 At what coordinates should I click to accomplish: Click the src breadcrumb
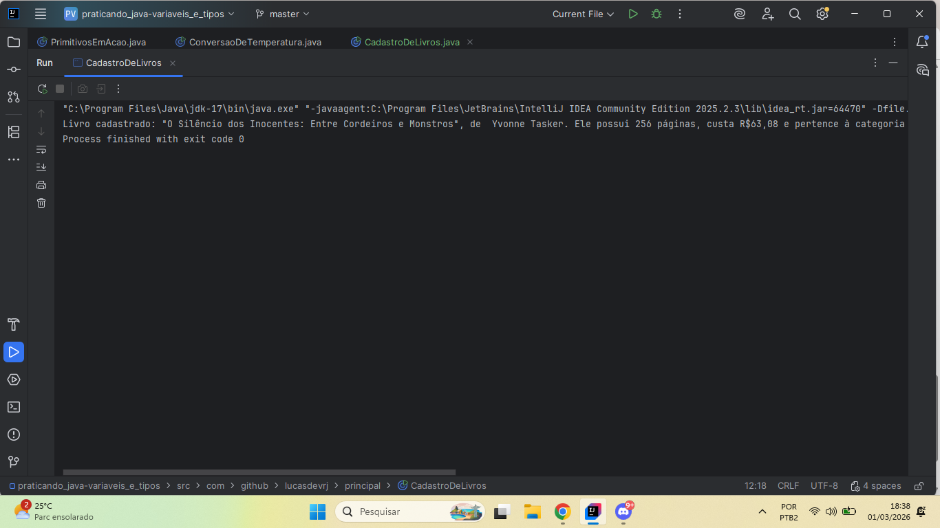183,486
